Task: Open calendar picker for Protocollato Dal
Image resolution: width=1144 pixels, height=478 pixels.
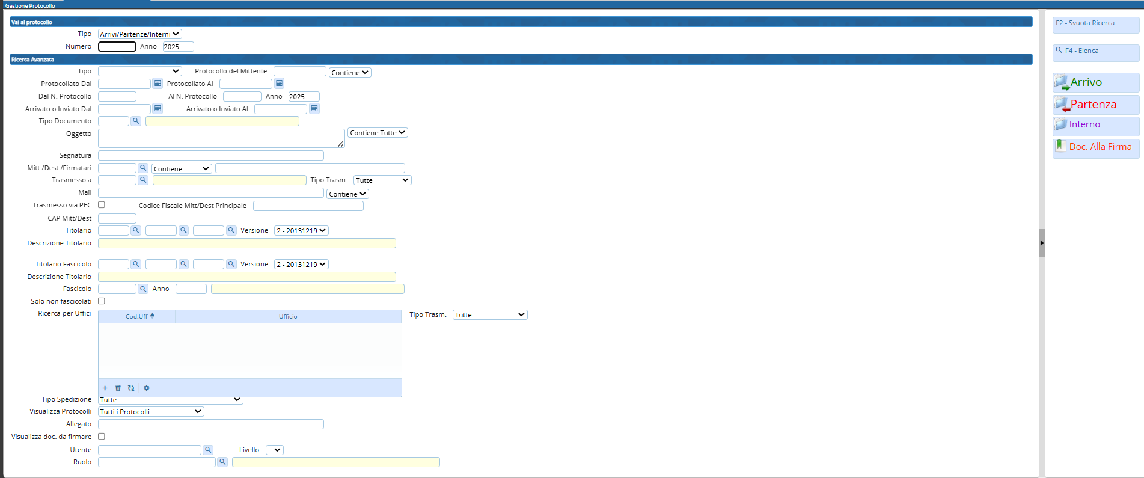Action: [x=158, y=84]
